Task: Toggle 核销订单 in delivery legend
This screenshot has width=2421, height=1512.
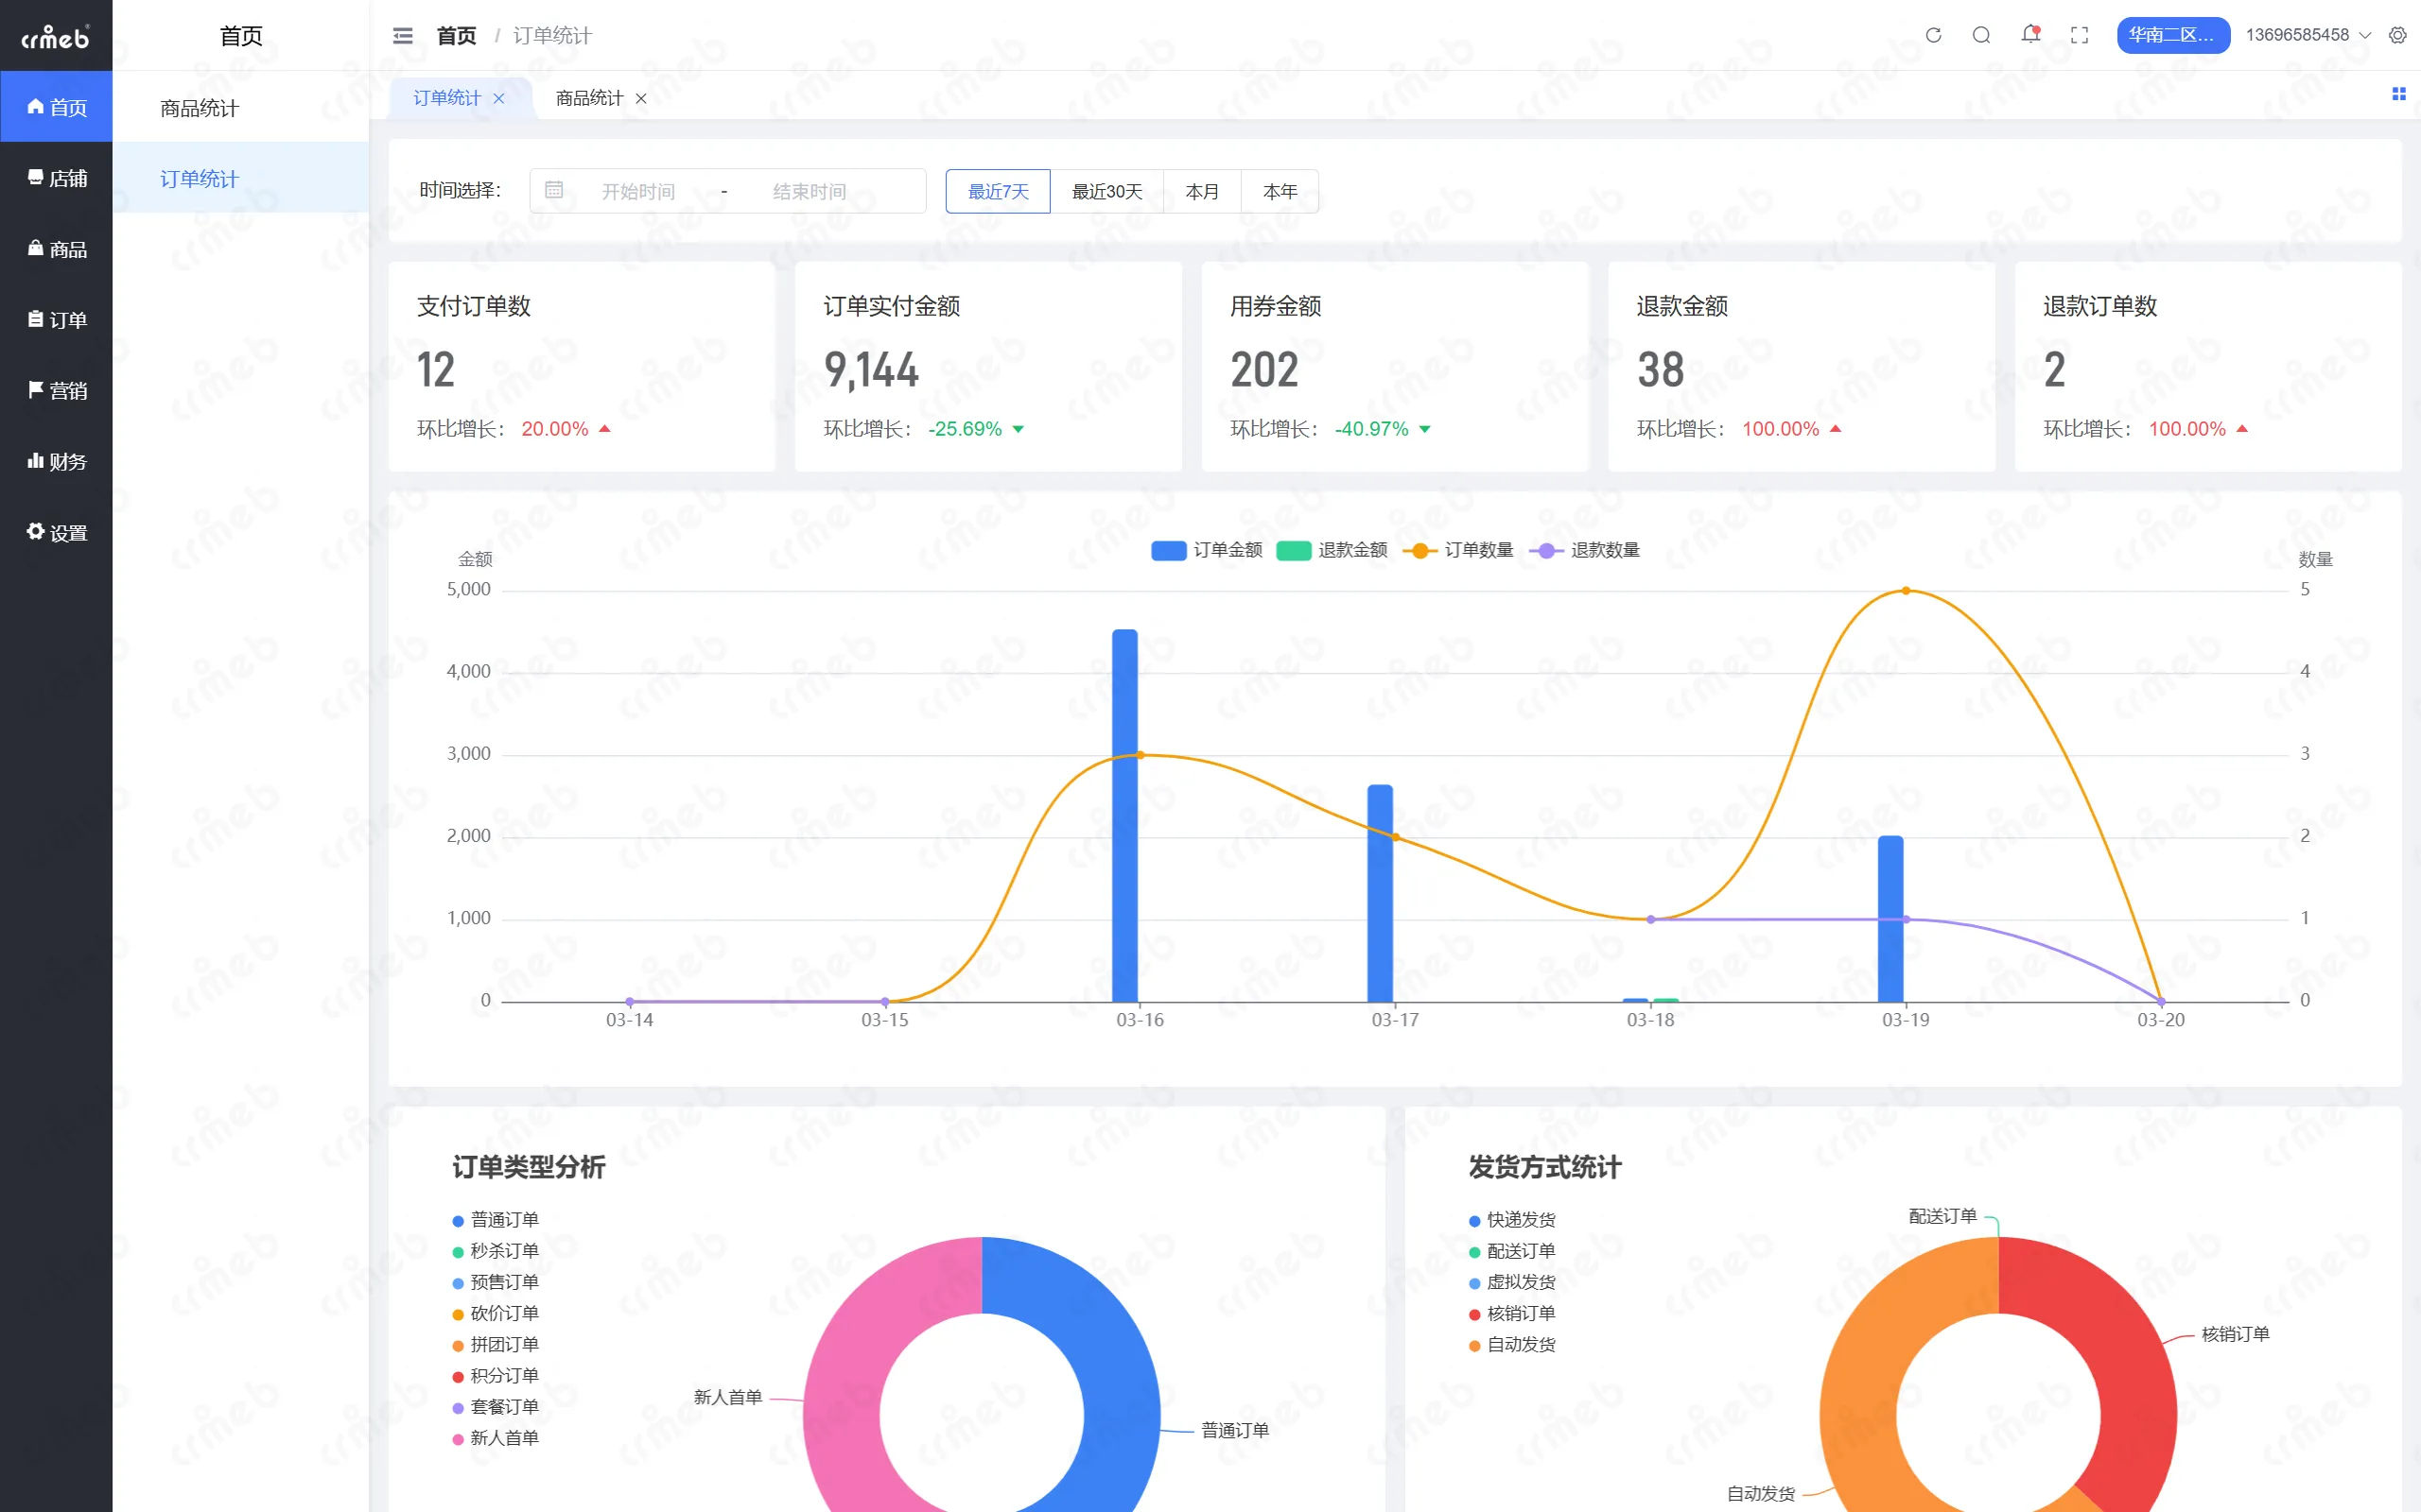Action: (x=1511, y=1313)
